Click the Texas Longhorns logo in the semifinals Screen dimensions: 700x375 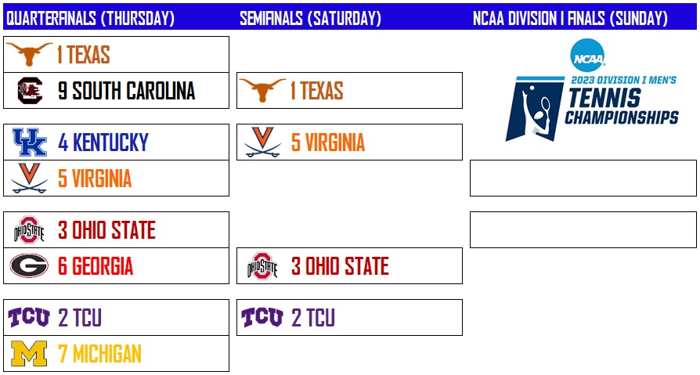[262, 91]
